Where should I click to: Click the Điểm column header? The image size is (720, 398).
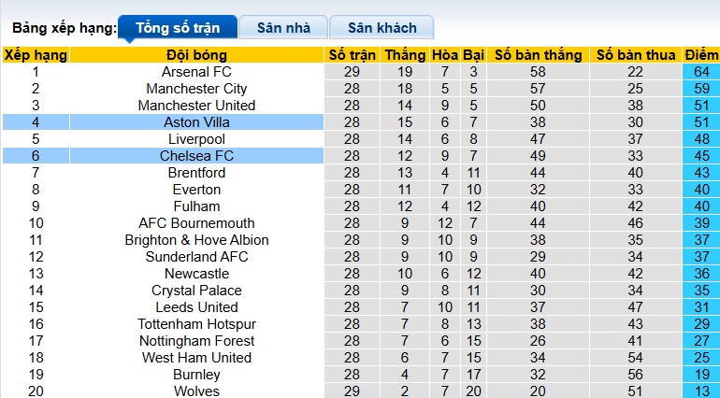click(x=700, y=55)
